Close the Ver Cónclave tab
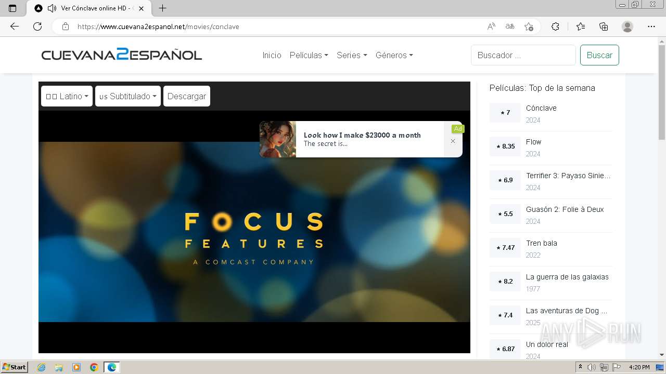Screen dimensions: 666x374 pyautogui.click(x=141, y=8)
